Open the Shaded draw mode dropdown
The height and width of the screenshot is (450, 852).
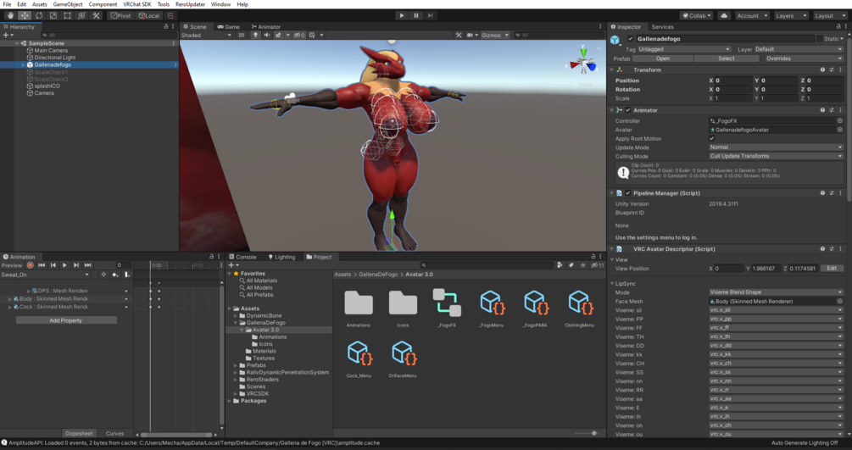click(x=207, y=36)
